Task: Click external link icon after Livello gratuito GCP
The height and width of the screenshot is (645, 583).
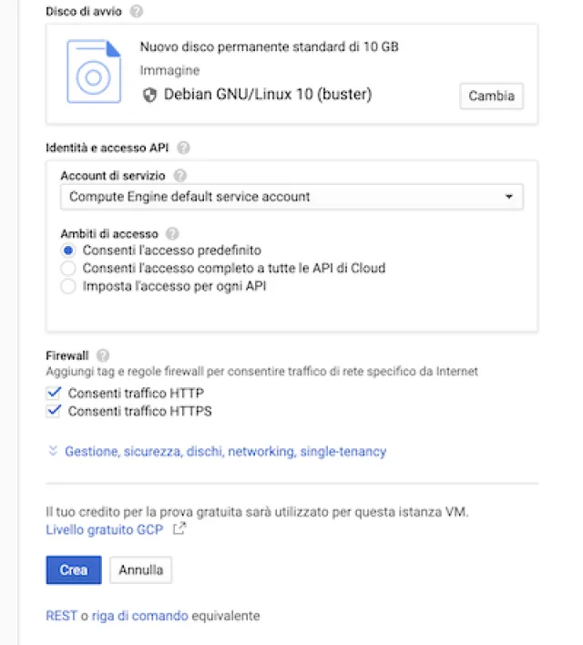Action: click(x=179, y=528)
